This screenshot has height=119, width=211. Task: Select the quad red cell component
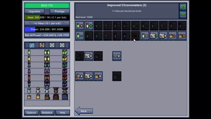65,78
